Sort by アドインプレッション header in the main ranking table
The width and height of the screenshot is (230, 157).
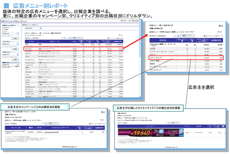click(x=107, y=41)
